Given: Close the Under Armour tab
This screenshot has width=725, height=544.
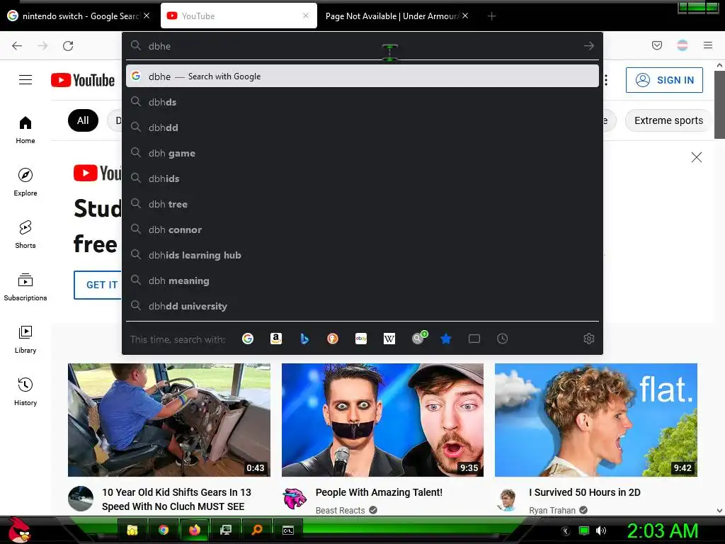Looking at the screenshot, I should (465, 16).
